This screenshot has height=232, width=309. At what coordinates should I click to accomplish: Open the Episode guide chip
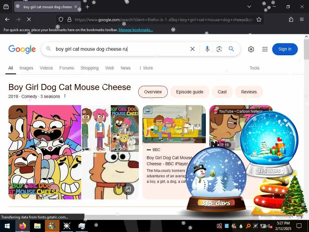tap(190, 92)
